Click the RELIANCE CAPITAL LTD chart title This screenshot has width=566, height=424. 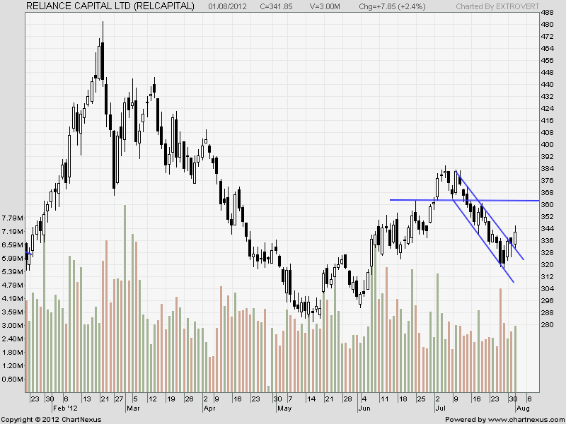pyautogui.click(x=110, y=6)
